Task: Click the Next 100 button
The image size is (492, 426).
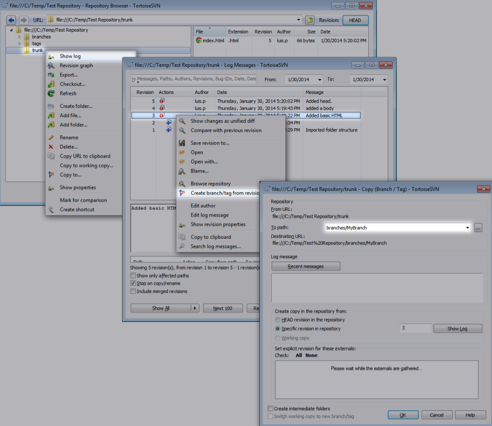Action: tap(223, 308)
